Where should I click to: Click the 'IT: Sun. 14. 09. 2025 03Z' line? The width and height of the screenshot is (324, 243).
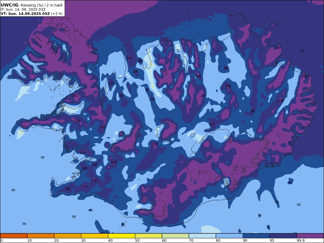click(x=23, y=9)
